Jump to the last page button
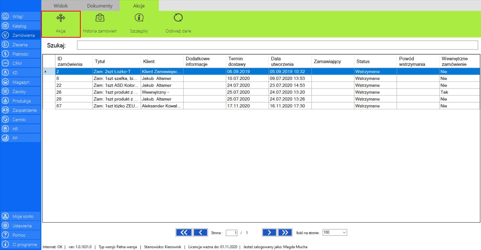Screen dimensions: 481x250 click(x=285, y=233)
